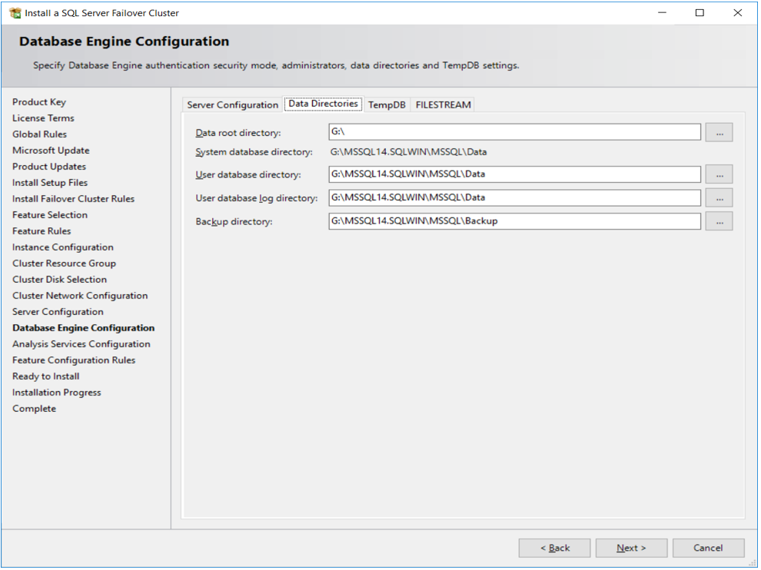
Task: Select License Terms step in sidebar
Action: [x=43, y=118]
